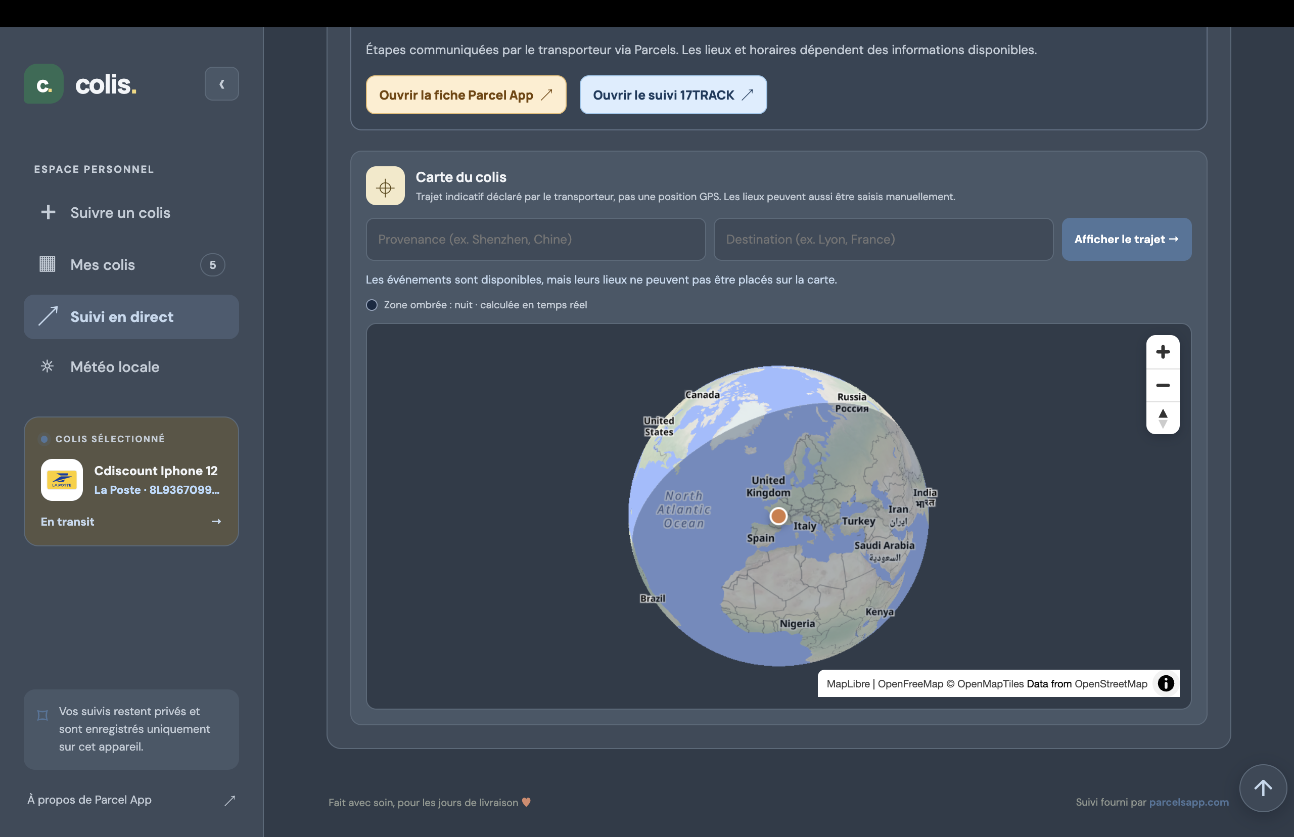Open the OpenFreeMap attribution link

click(x=910, y=684)
